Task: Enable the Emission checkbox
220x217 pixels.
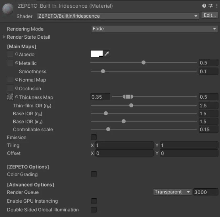Action: tap(94, 137)
